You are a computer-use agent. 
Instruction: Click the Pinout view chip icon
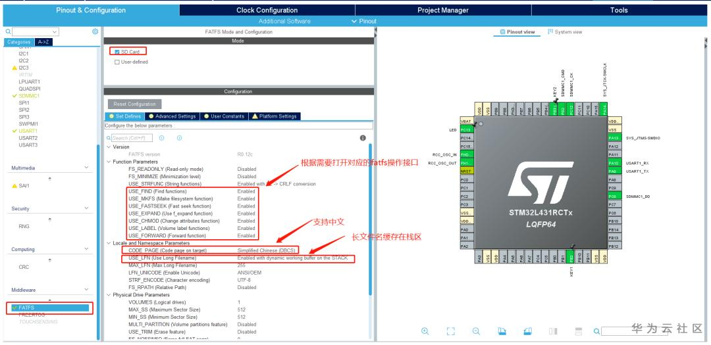(x=502, y=32)
